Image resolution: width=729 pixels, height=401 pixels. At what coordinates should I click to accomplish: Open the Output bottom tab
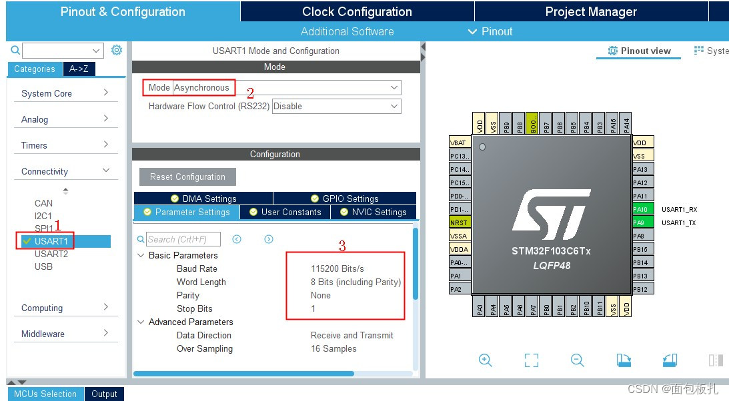pyautogui.click(x=104, y=394)
